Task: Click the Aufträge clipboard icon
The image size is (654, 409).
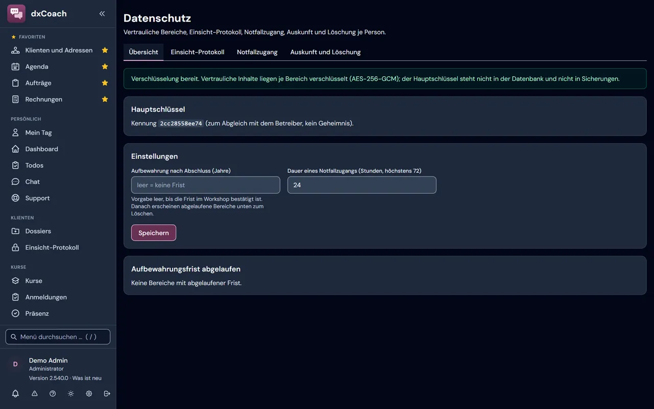Action: (15, 83)
